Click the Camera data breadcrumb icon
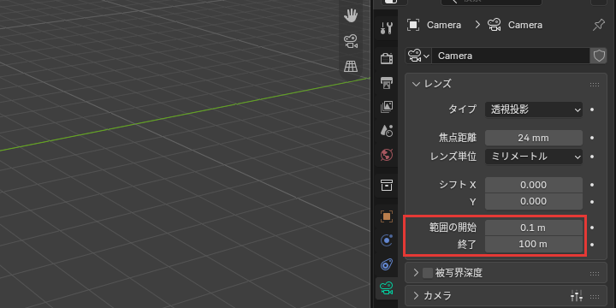 [495, 25]
